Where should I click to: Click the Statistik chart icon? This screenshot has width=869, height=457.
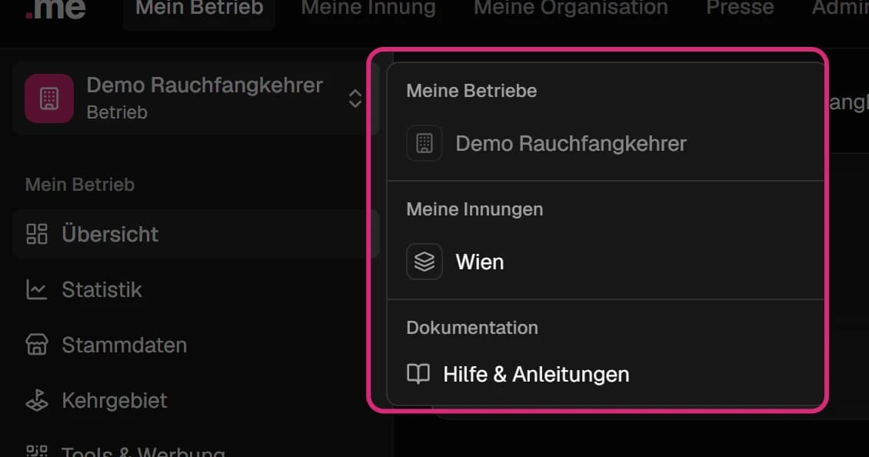[x=37, y=289]
